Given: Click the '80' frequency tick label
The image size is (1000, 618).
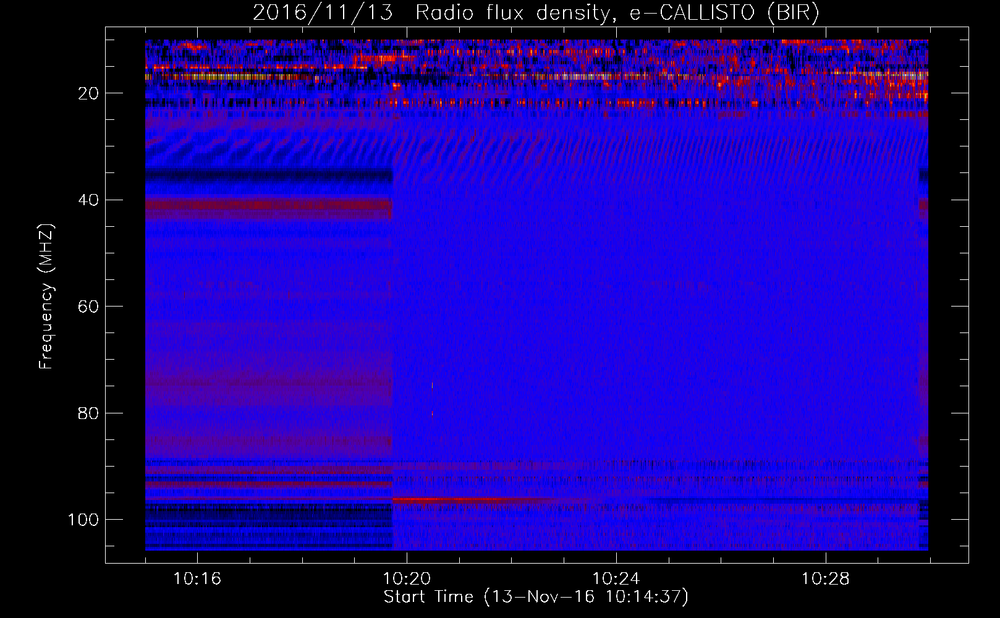Looking at the screenshot, I should pos(89,413).
